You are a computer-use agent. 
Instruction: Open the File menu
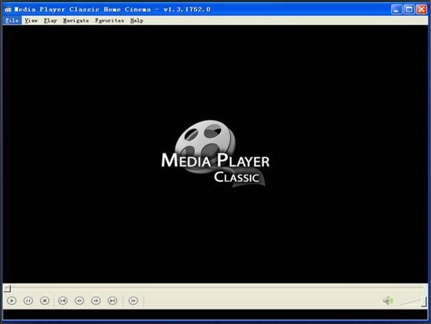point(11,21)
